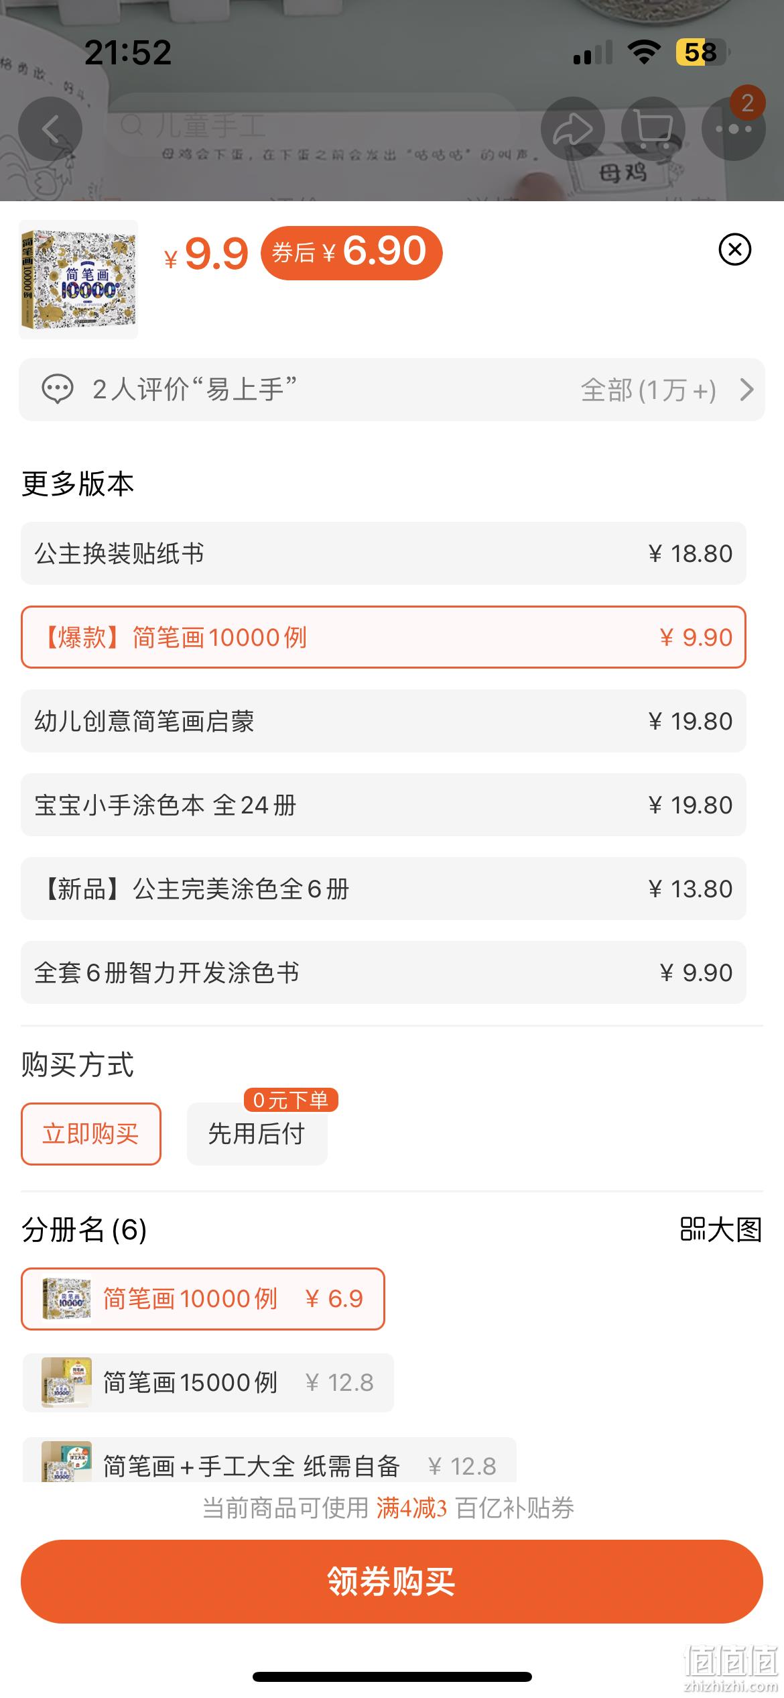Choose 简笔画15000例 volume option

click(208, 1382)
